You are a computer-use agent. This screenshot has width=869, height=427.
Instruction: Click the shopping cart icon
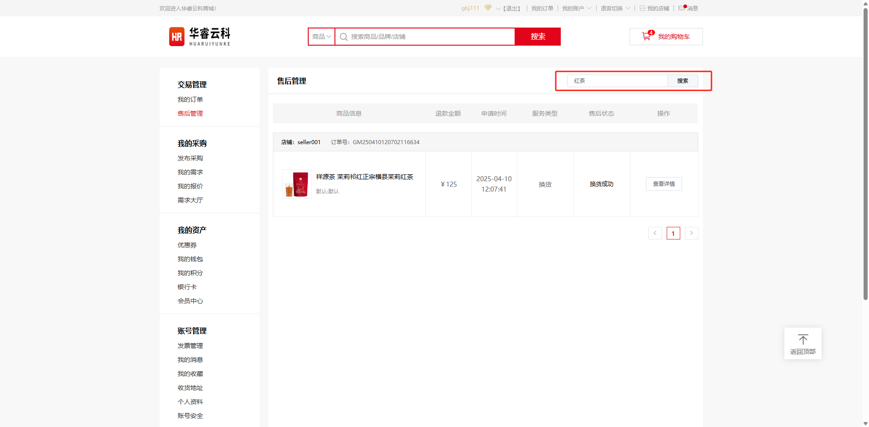pyautogui.click(x=646, y=37)
